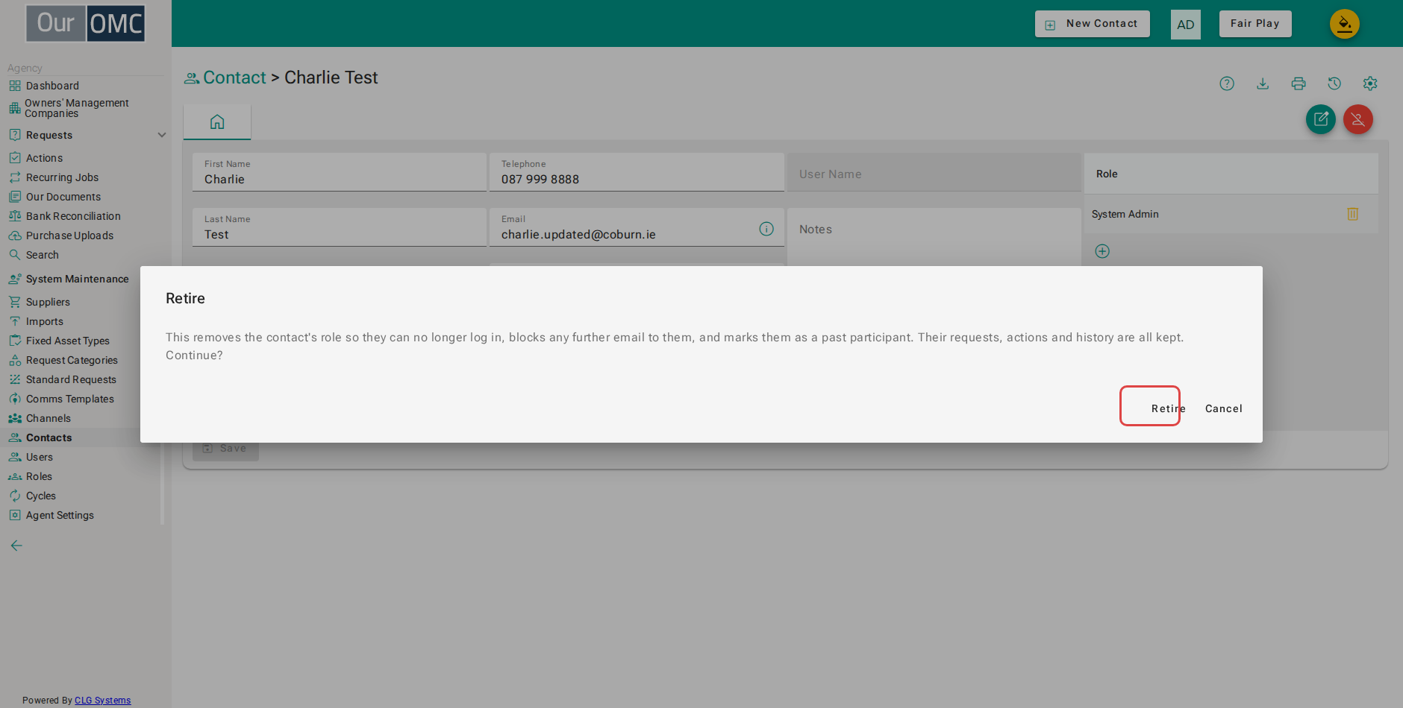
Task: Open the history clock icon
Action: [1334, 83]
